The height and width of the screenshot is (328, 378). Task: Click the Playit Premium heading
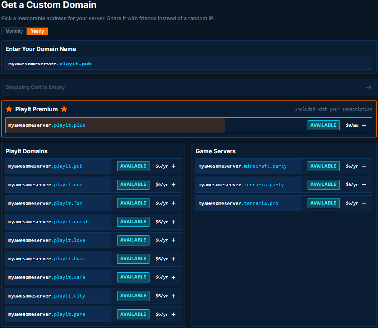[x=36, y=109]
